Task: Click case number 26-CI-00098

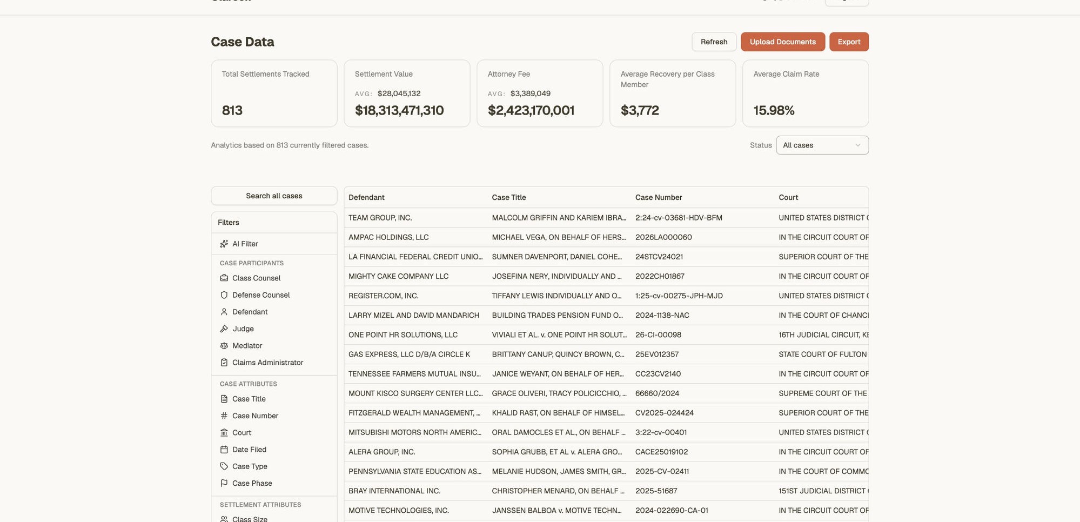Action: click(x=658, y=334)
